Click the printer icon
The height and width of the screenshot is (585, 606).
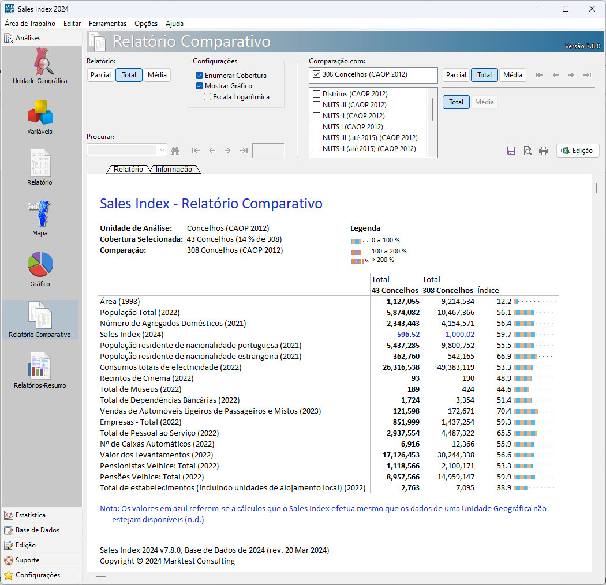544,151
